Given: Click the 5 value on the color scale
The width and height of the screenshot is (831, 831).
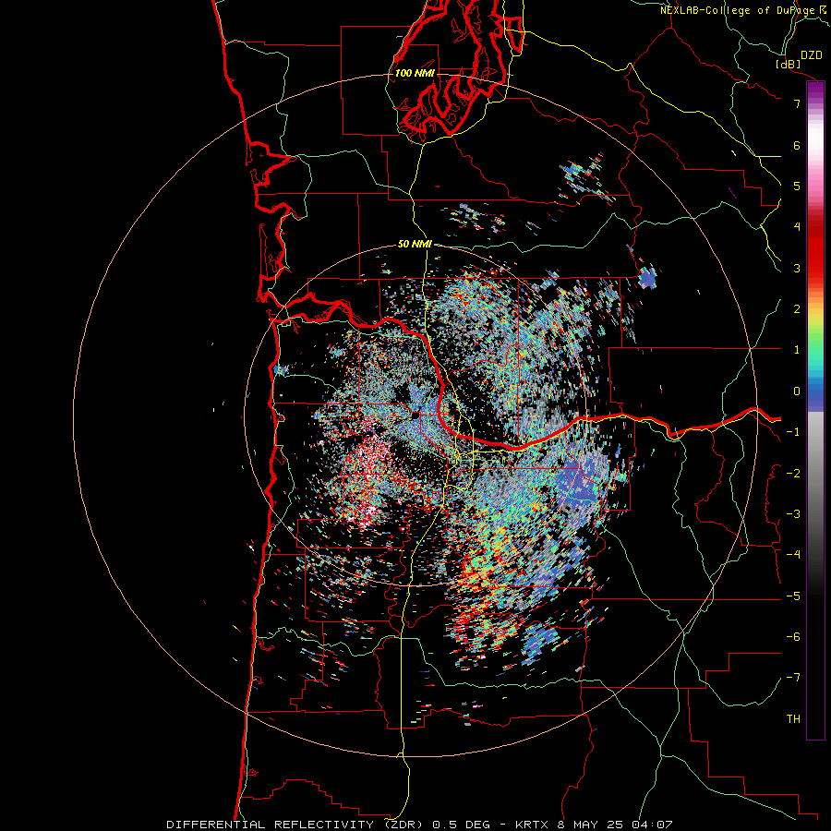Looking at the screenshot, I should [x=797, y=186].
